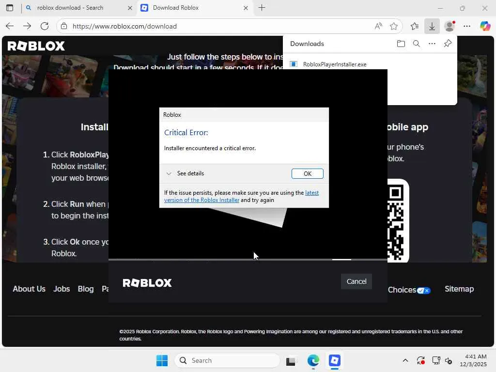Open Microsoft Edge from the taskbar
The height and width of the screenshot is (372, 496).
coord(313,360)
